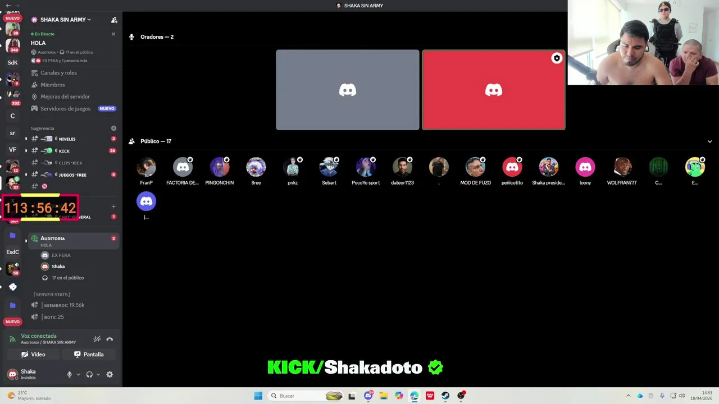The width and height of the screenshot is (719, 404).
Task: Click FranP's audience avatar
Action: [x=147, y=167]
